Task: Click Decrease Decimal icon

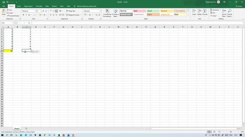Action: tap(99, 15)
